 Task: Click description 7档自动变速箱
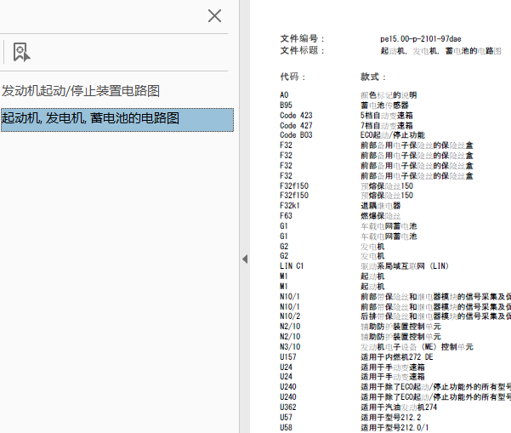[387, 126]
